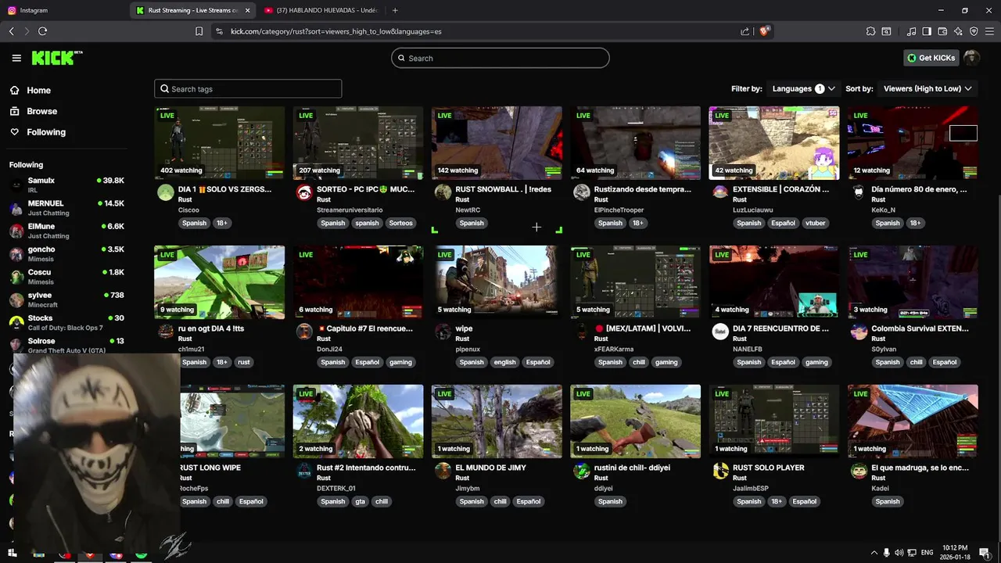Show hidden system tray icons
The image size is (1001, 563).
pyautogui.click(x=874, y=553)
